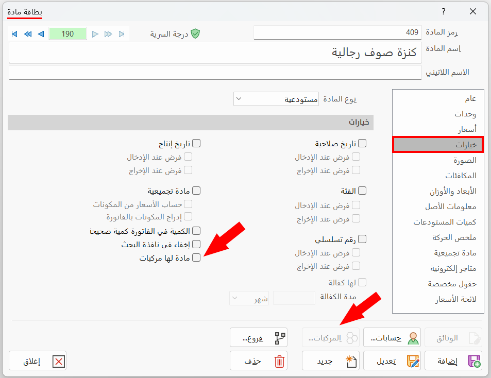The image size is (491, 378).
Task: Click the إضافة add button
Action: (453, 361)
